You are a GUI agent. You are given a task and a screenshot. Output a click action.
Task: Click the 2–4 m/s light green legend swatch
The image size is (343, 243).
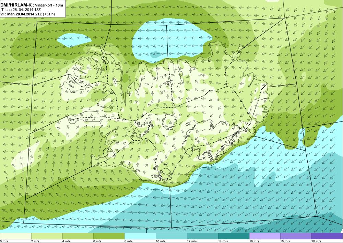47,236
